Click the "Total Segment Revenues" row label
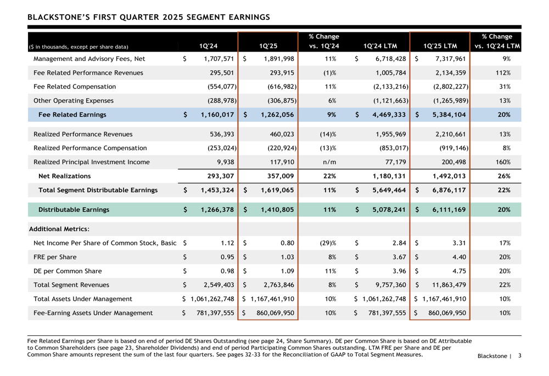This screenshot has width=549, height=376. [x=71, y=285]
